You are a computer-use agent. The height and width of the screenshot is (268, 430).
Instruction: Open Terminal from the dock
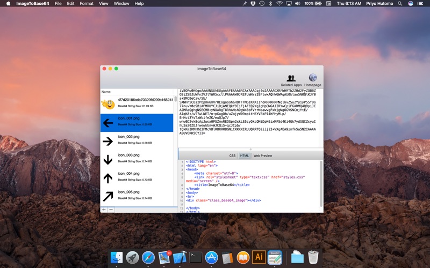click(196, 258)
